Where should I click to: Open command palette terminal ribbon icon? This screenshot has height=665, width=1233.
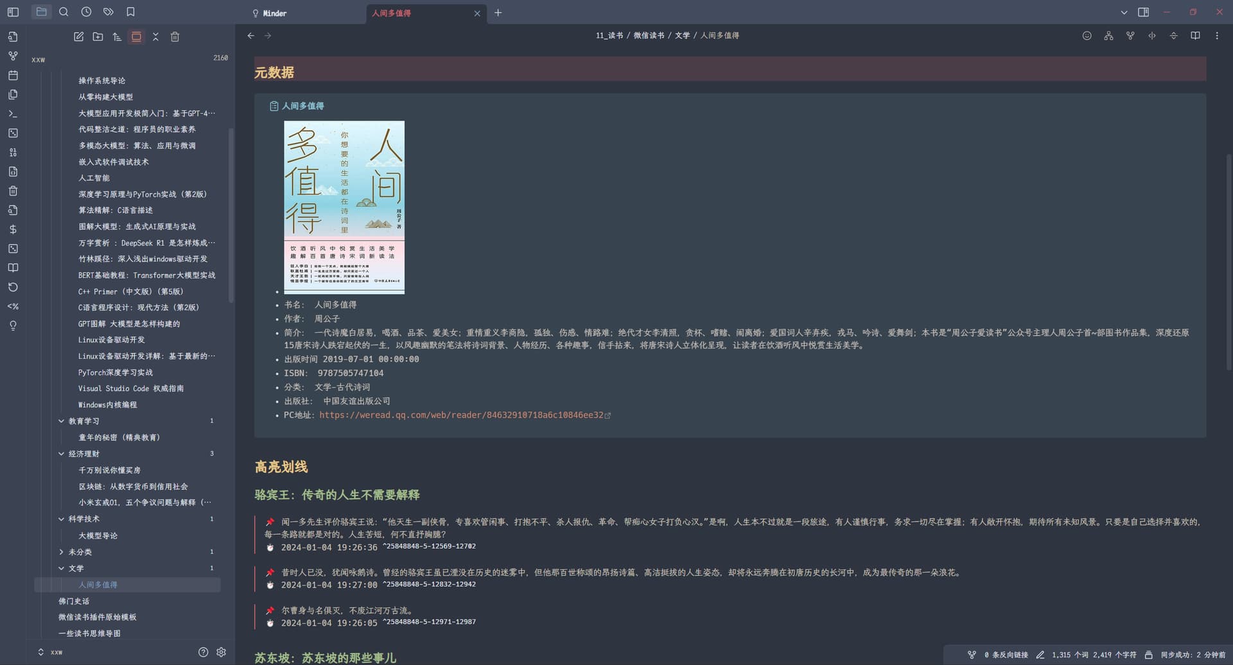[13, 114]
